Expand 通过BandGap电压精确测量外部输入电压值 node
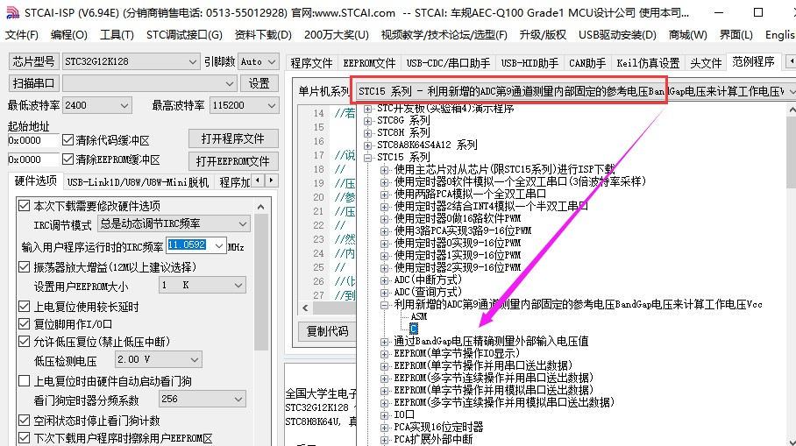 pyautogui.click(x=384, y=342)
